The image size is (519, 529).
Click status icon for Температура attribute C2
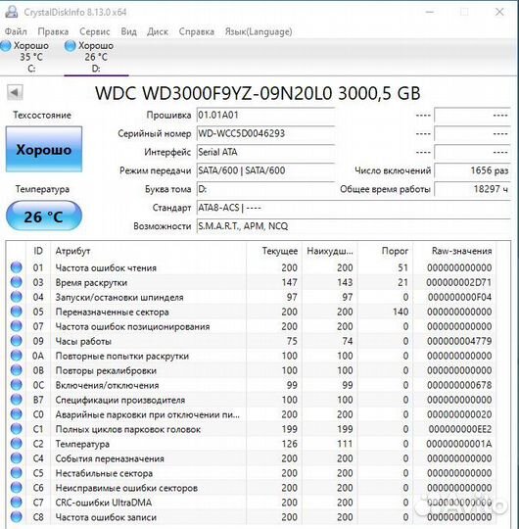pos(17,444)
